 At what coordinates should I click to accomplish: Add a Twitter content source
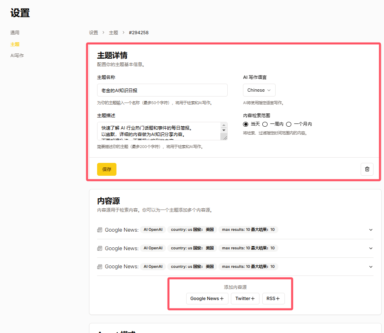click(245, 298)
